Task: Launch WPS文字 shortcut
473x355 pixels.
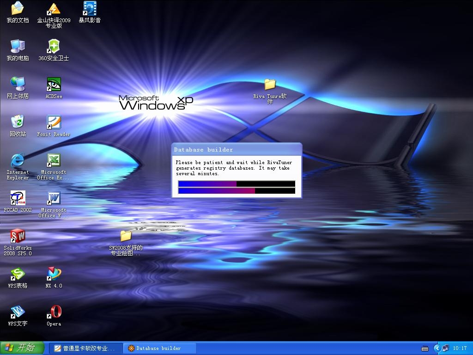Action: 18,315
